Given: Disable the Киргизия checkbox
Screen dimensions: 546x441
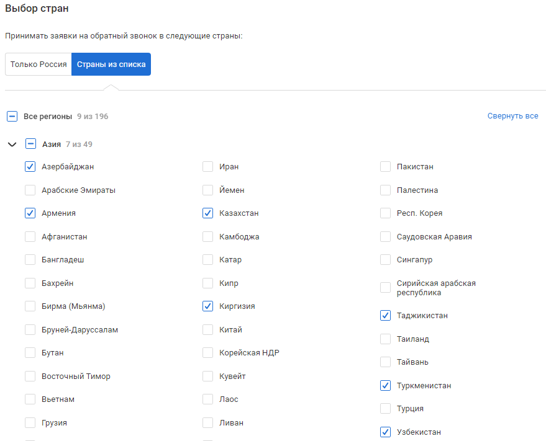Looking at the screenshot, I should [x=208, y=306].
